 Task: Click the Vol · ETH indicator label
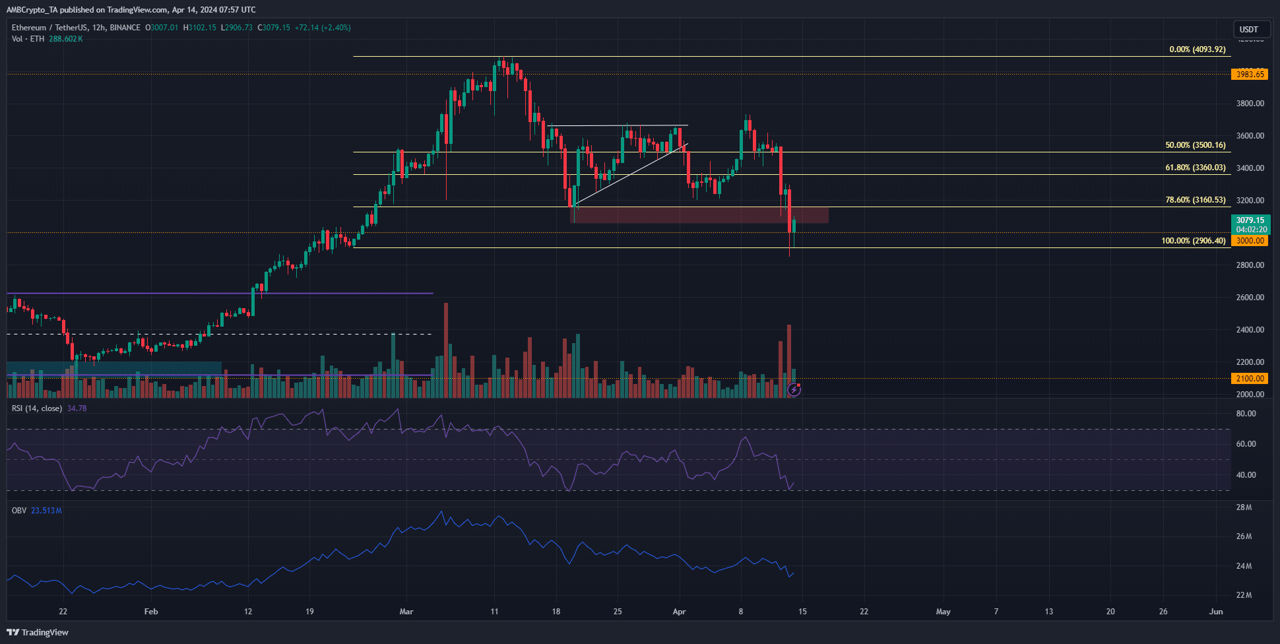point(28,39)
